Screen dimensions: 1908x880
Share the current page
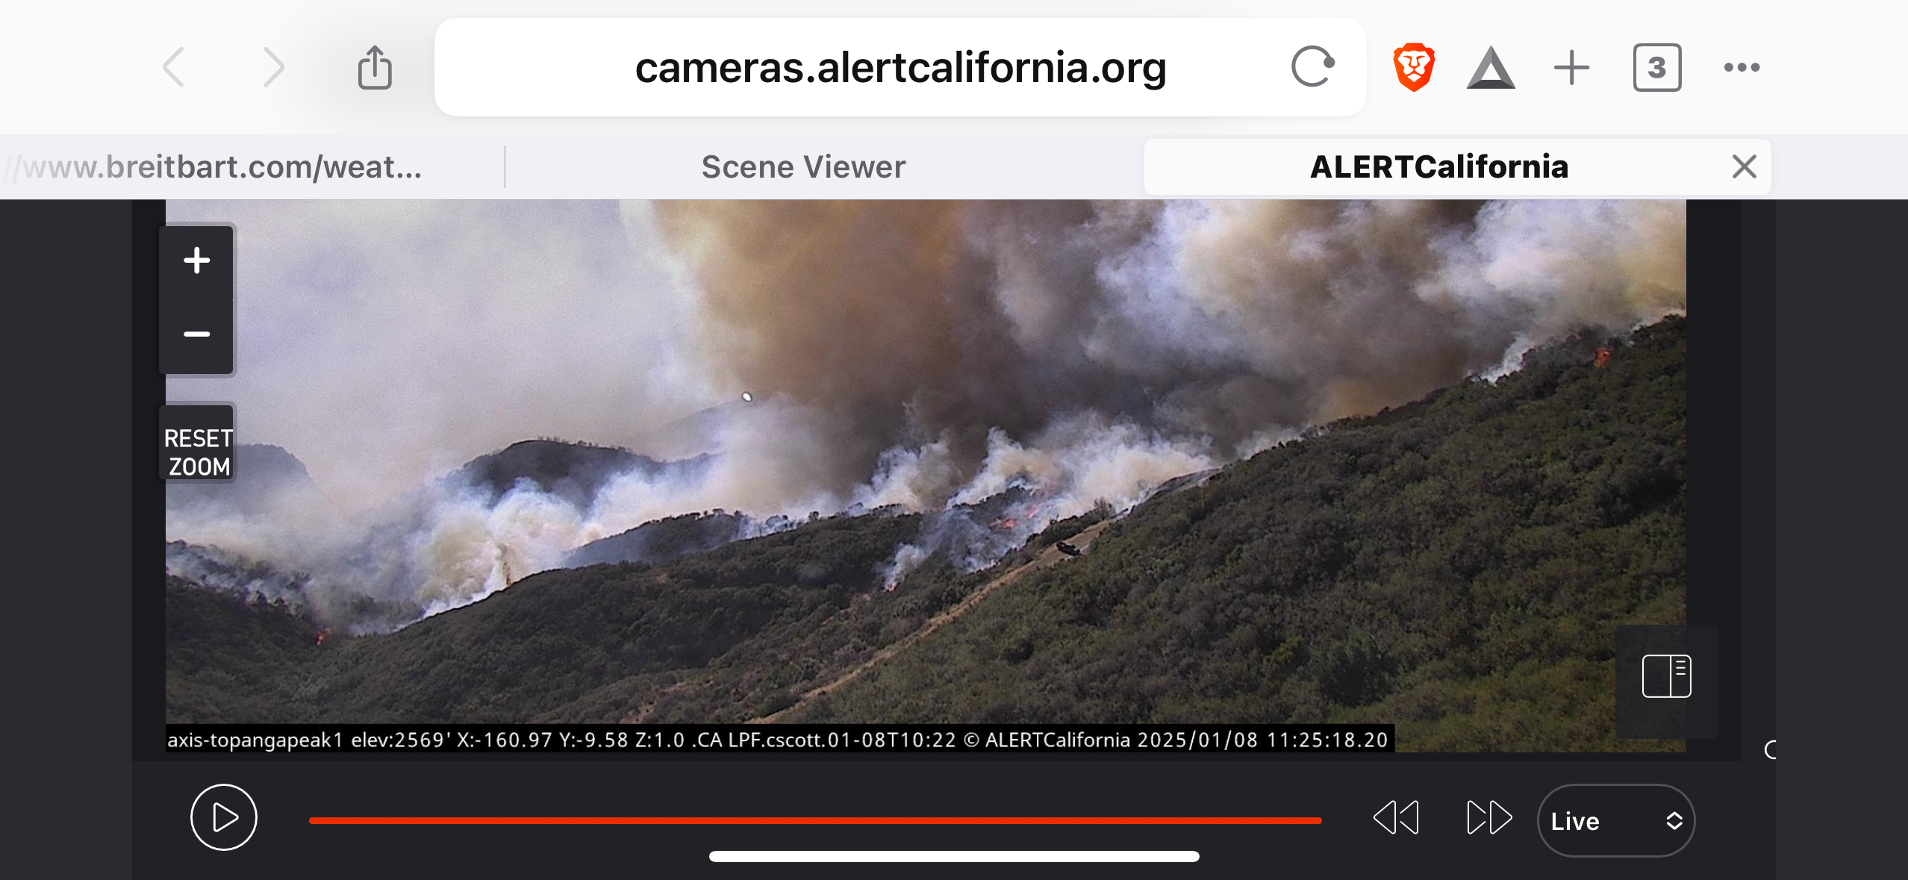tap(375, 67)
